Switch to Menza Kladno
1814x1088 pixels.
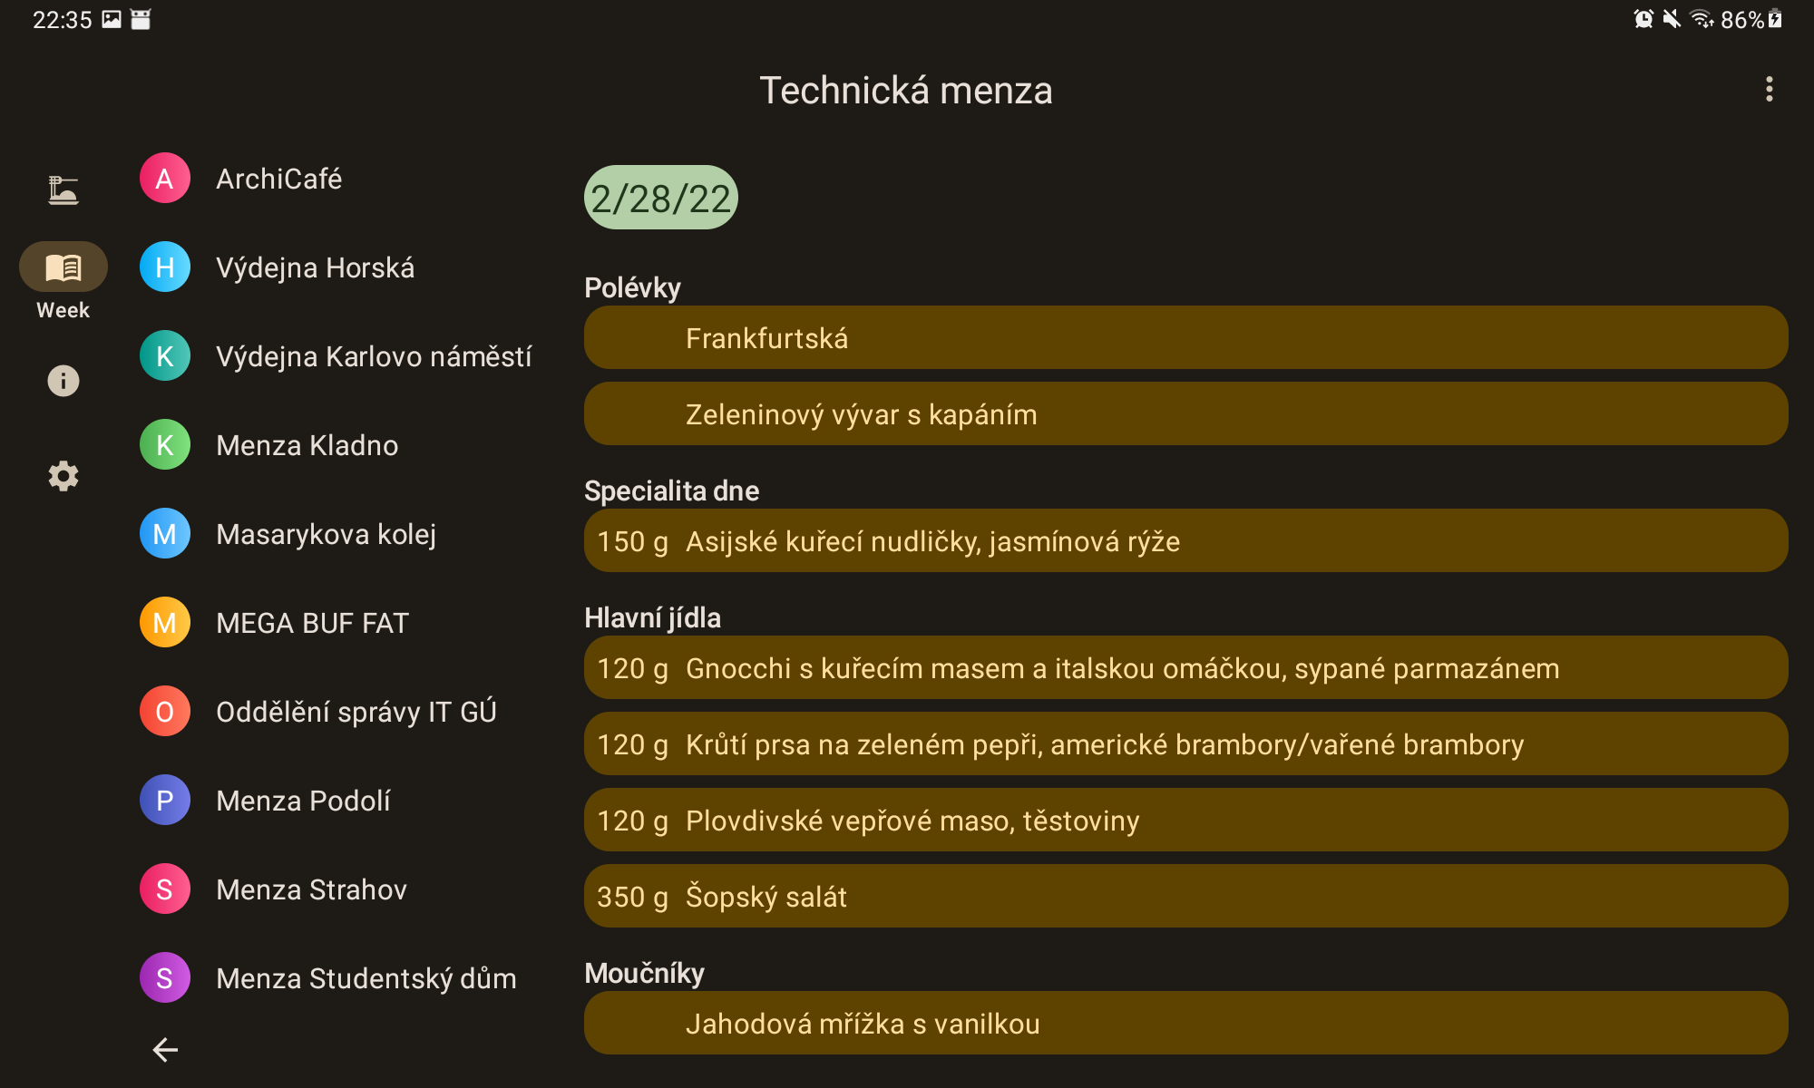307,445
